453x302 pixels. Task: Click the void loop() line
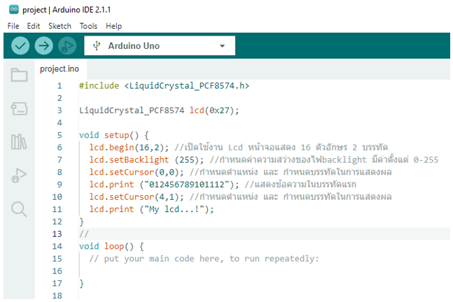[111, 246]
